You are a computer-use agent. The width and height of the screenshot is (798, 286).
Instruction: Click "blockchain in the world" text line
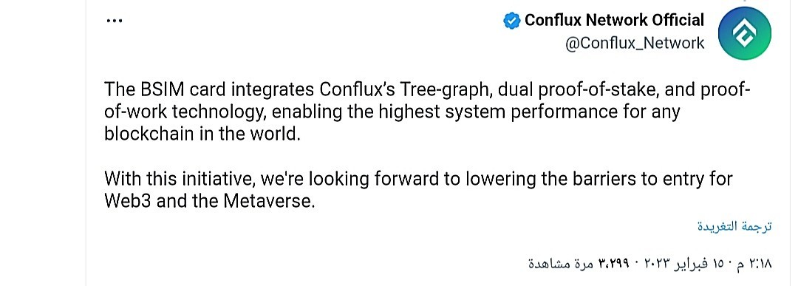coord(202,133)
